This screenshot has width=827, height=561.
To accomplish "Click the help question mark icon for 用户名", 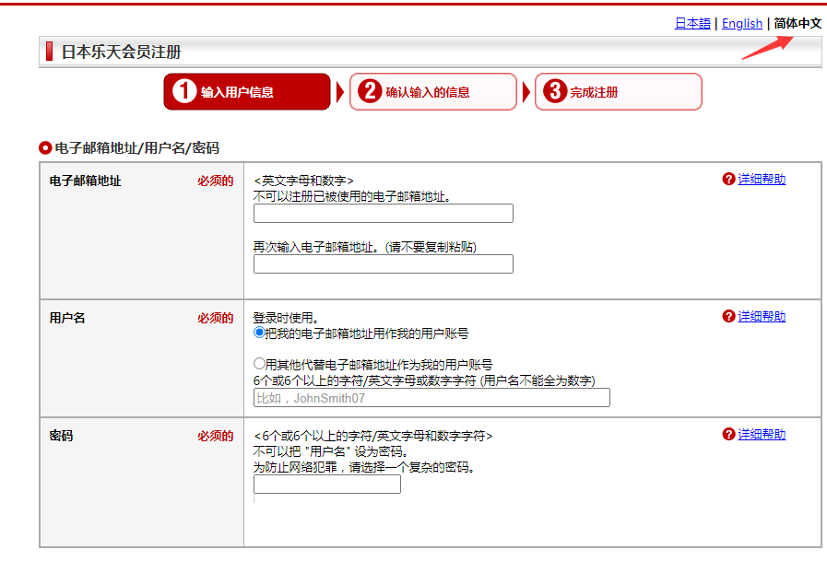I will 728,317.
